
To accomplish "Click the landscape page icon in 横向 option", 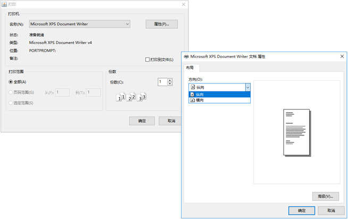I will [193, 100].
